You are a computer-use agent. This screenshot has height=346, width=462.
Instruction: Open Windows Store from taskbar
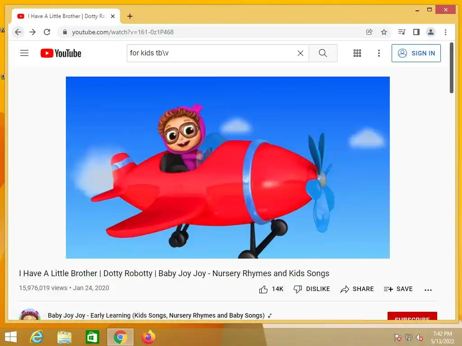click(x=92, y=337)
